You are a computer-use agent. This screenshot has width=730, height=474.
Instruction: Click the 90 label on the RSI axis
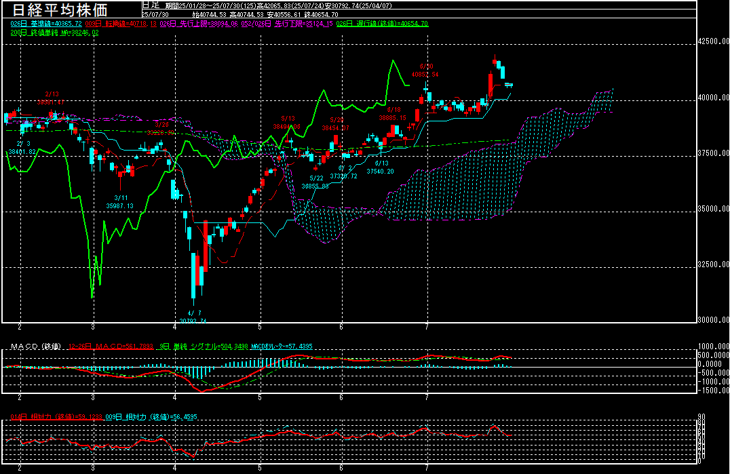pos(702,417)
